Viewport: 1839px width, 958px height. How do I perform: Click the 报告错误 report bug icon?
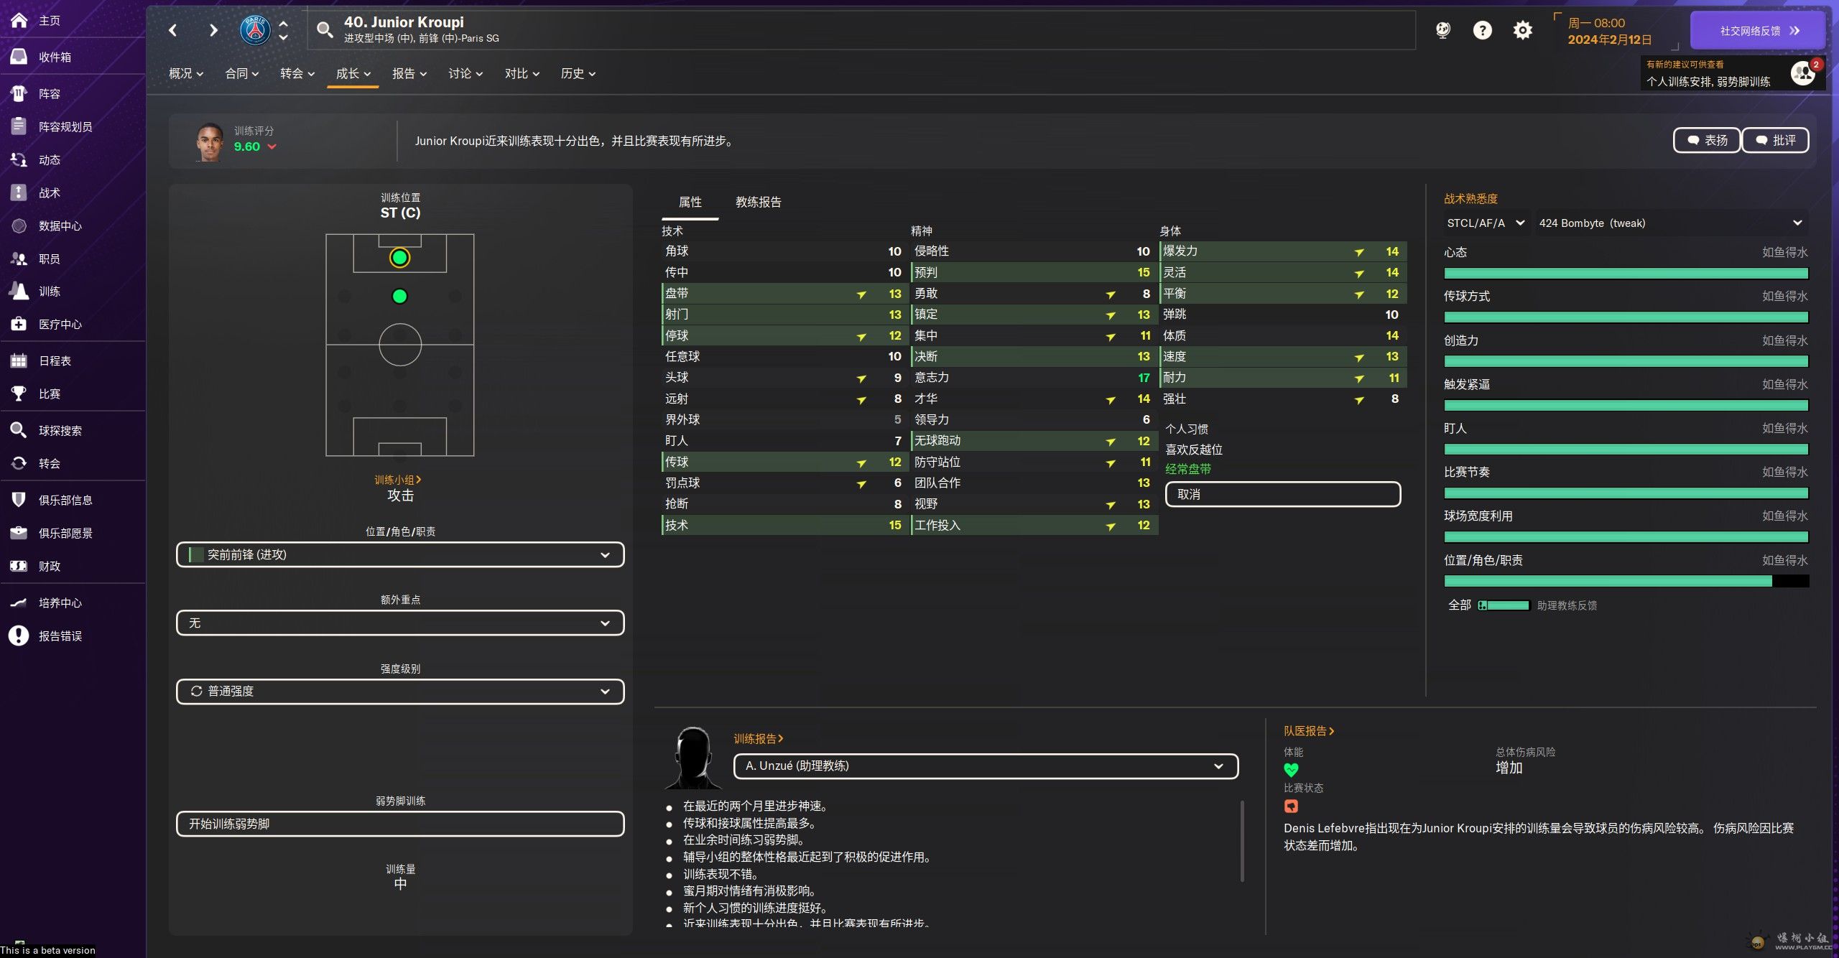point(19,636)
